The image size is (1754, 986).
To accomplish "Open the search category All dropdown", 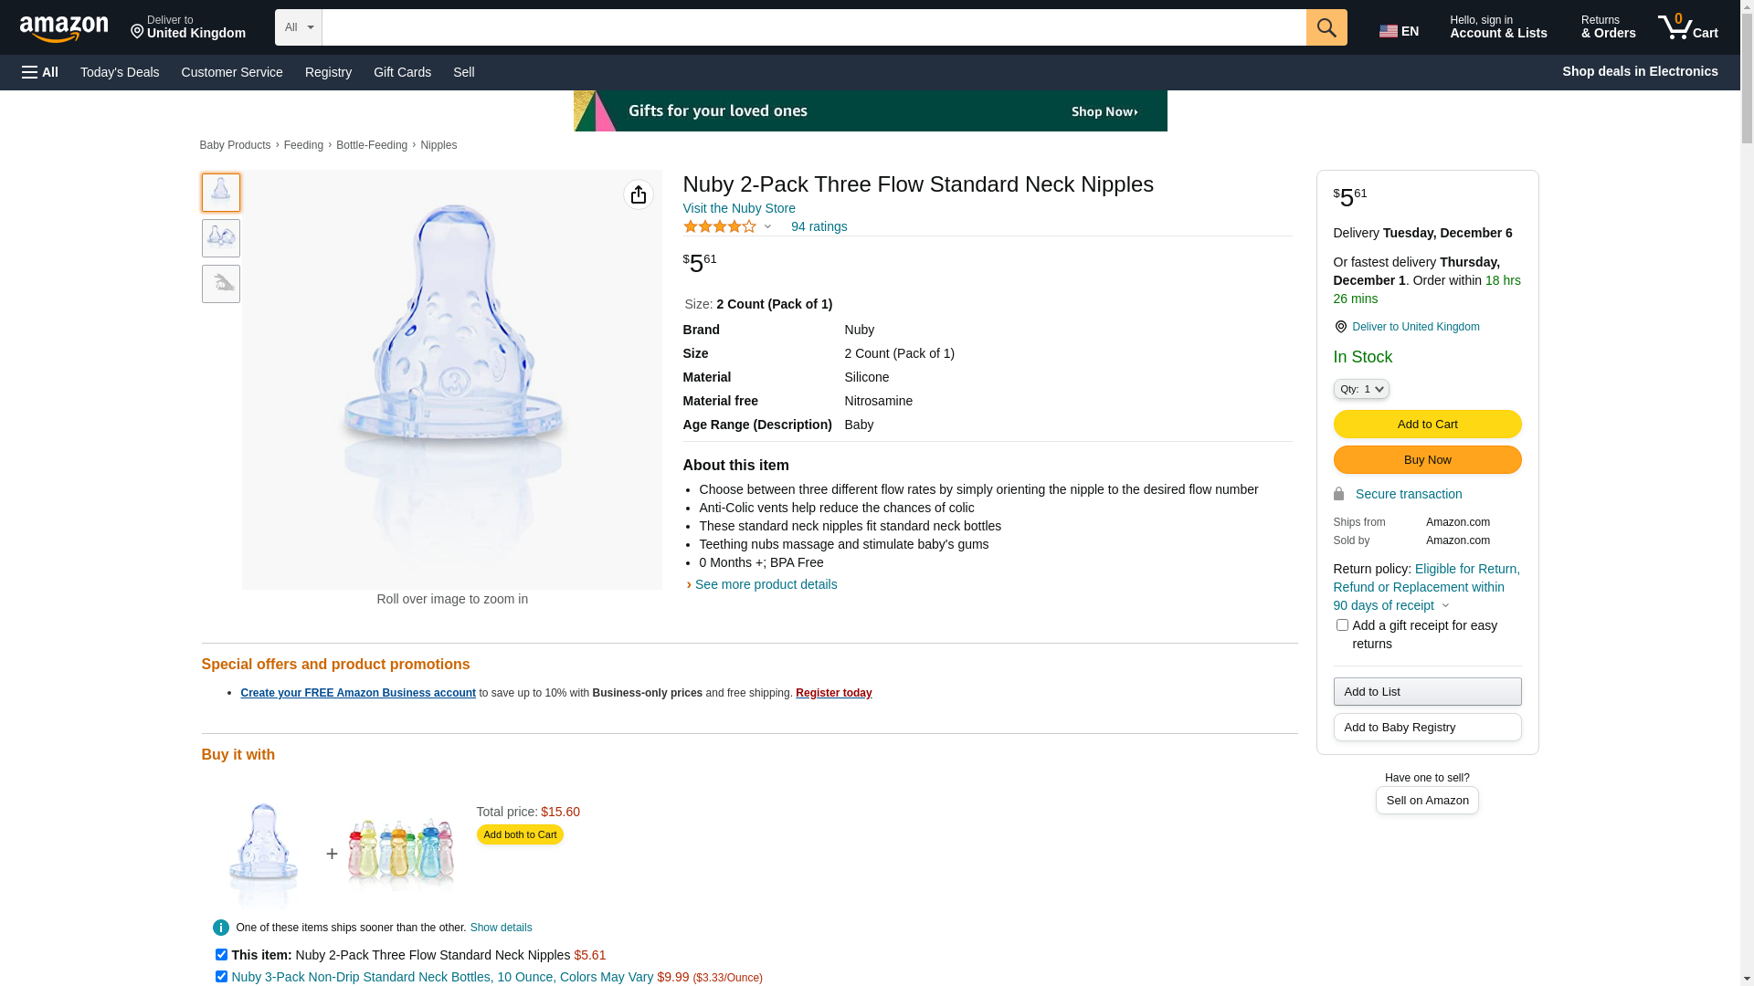I will 298,27.
